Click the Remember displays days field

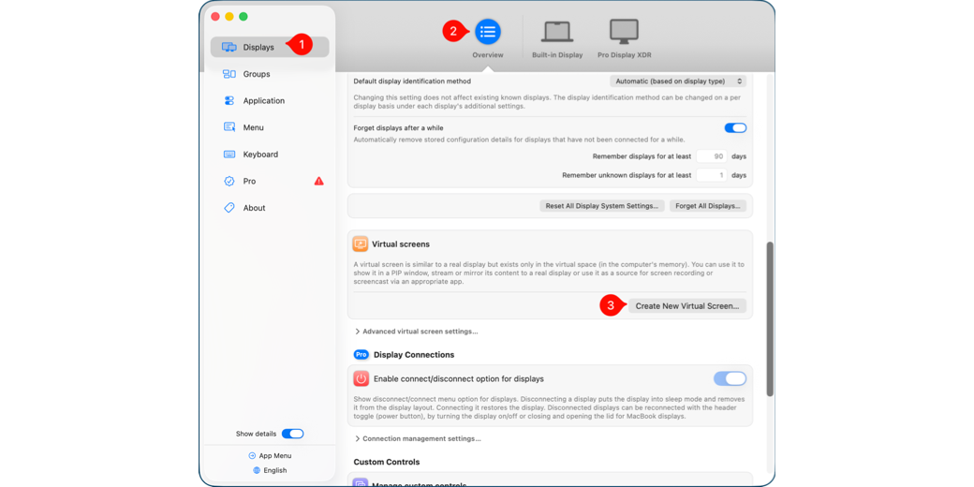pos(712,156)
